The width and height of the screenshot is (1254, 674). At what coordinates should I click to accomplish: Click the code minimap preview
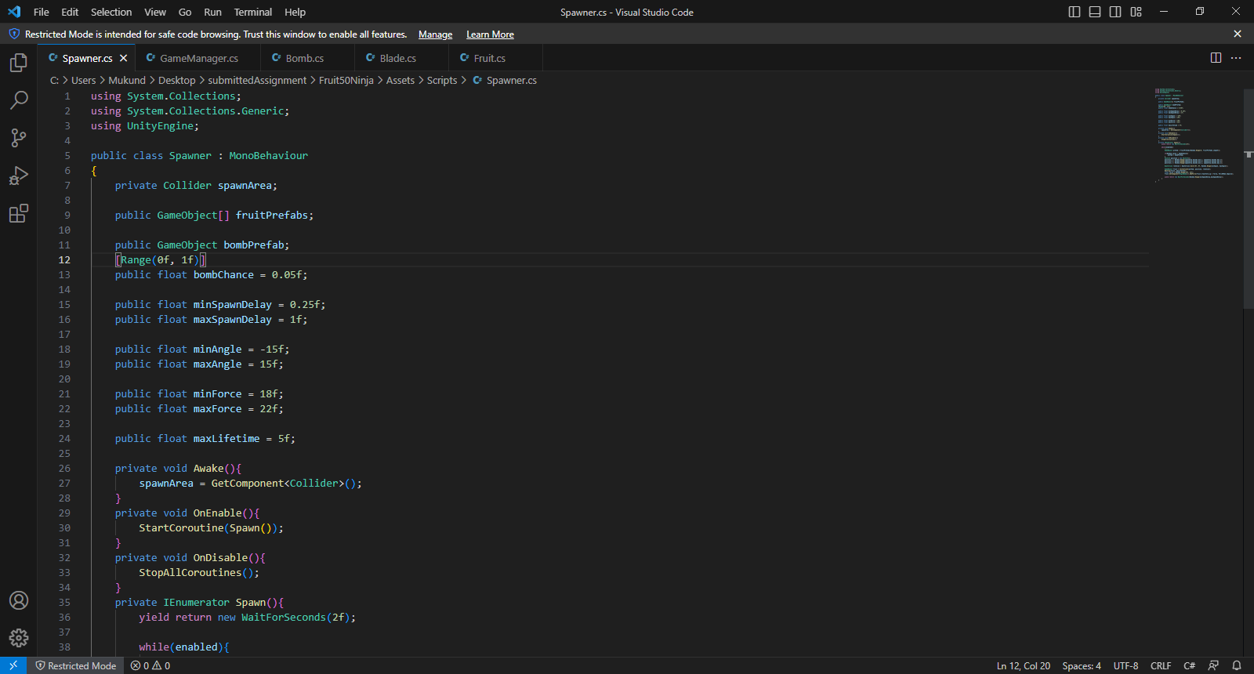coord(1195,135)
